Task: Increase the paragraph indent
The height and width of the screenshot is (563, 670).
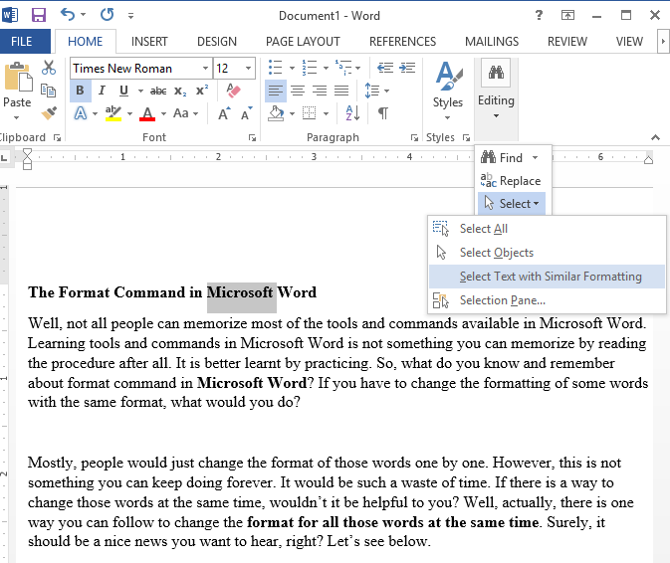Action: coord(407,68)
